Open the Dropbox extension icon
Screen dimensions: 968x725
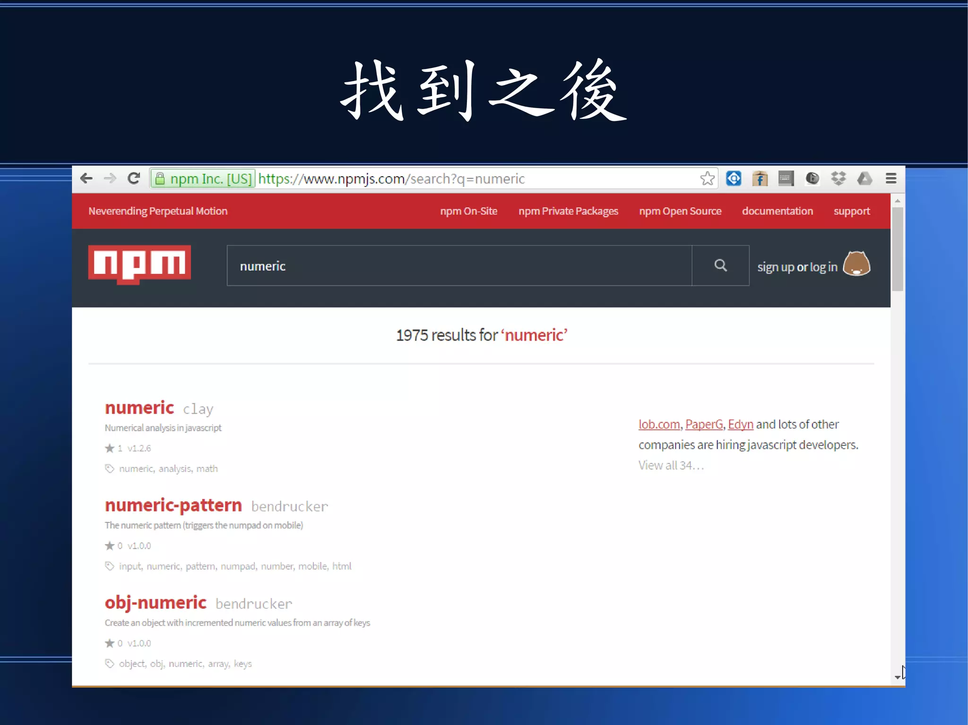coord(838,179)
